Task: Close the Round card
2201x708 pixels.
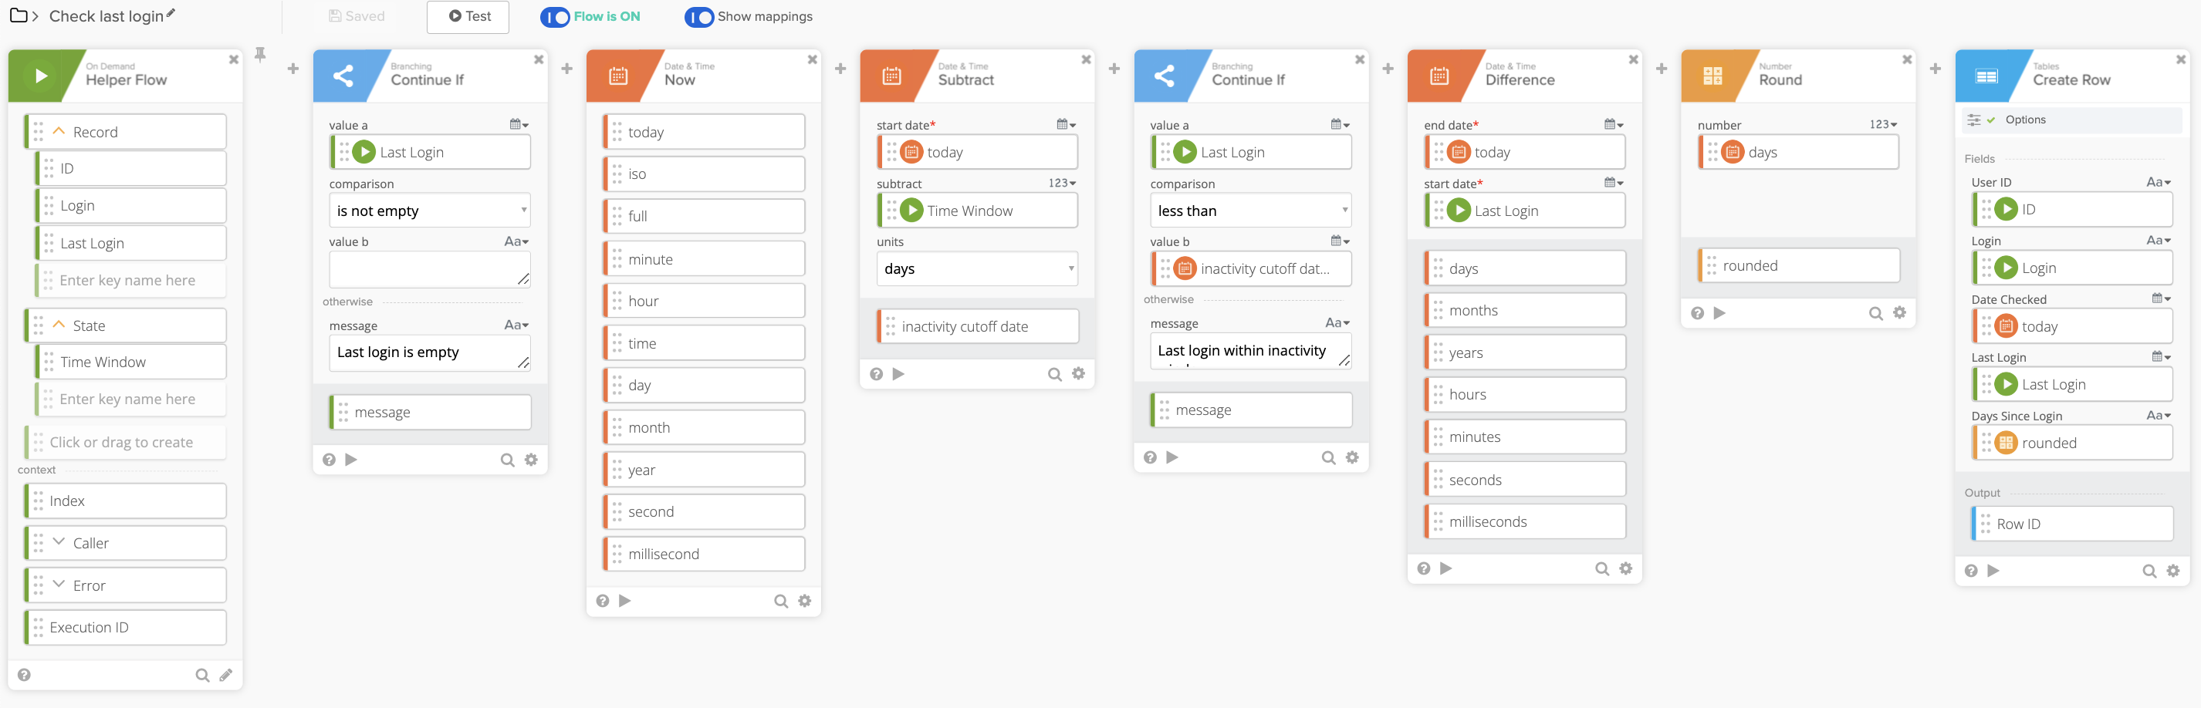Action: (1906, 60)
